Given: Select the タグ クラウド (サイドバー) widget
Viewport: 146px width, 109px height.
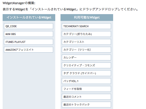Looking at the screenshot, I should point(86,73).
